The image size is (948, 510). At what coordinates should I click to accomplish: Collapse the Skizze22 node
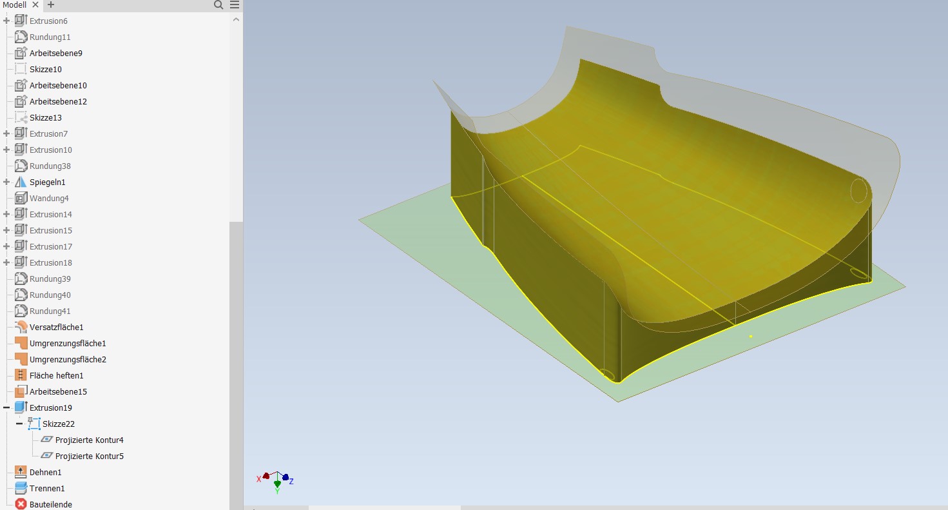point(19,424)
